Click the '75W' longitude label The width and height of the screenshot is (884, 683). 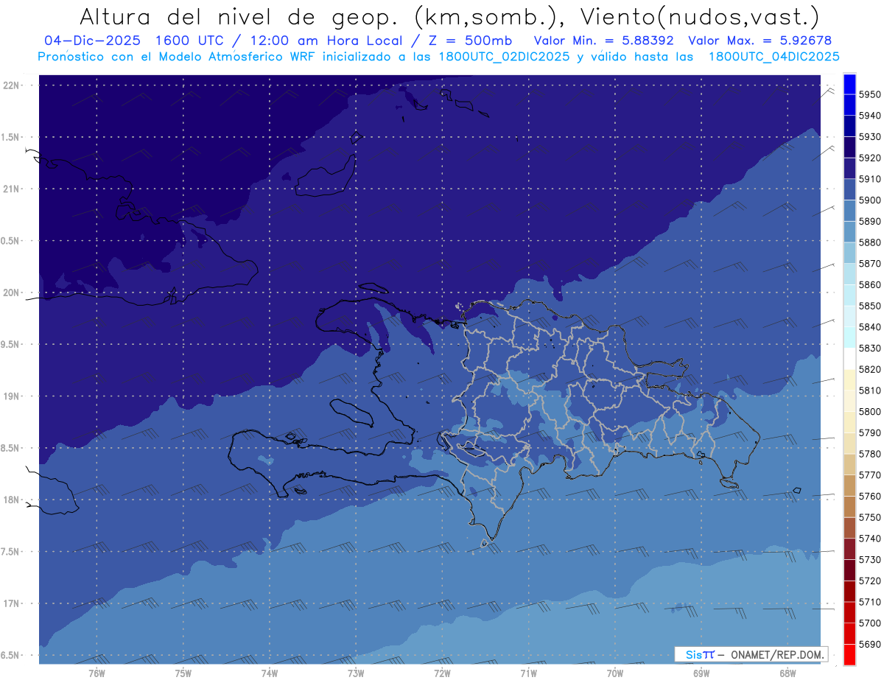pyautogui.click(x=183, y=673)
